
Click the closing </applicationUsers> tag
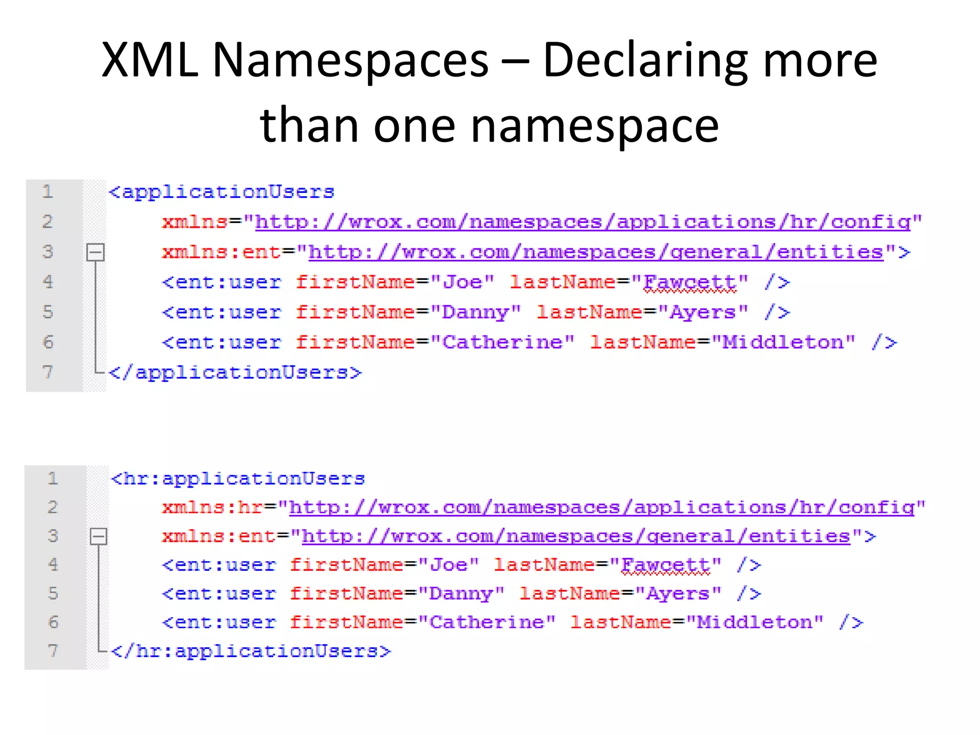point(235,372)
